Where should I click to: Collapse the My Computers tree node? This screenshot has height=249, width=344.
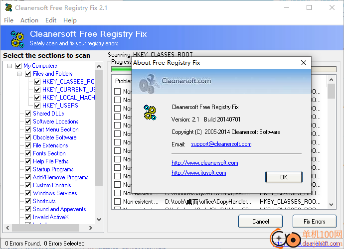[9, 66]
